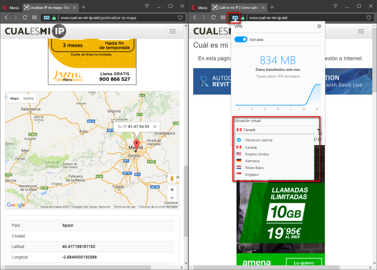Click the Lo quiero button in amena ad
This screenshot has width=377, height=270.
point(303,263)
